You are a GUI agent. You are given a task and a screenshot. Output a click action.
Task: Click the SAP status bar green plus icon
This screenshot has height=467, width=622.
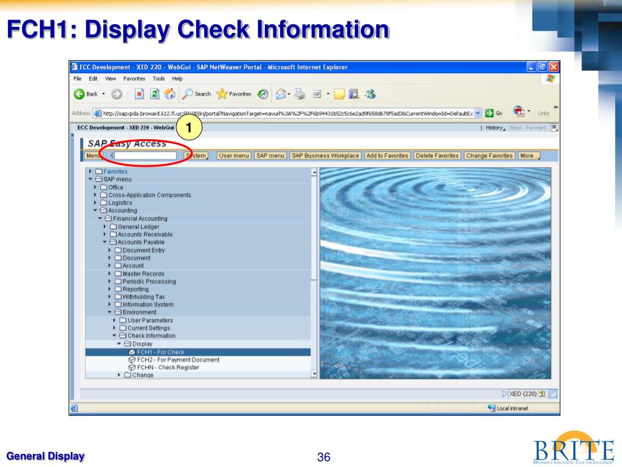[x=542, y=394]
